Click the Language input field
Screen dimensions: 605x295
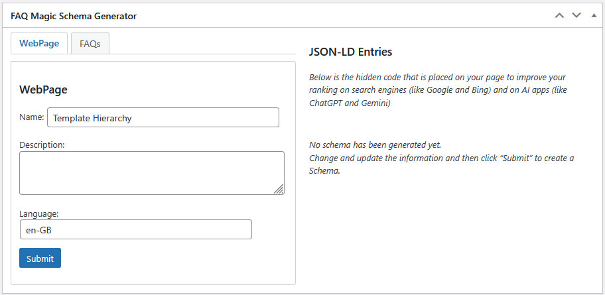pos(136,229)
